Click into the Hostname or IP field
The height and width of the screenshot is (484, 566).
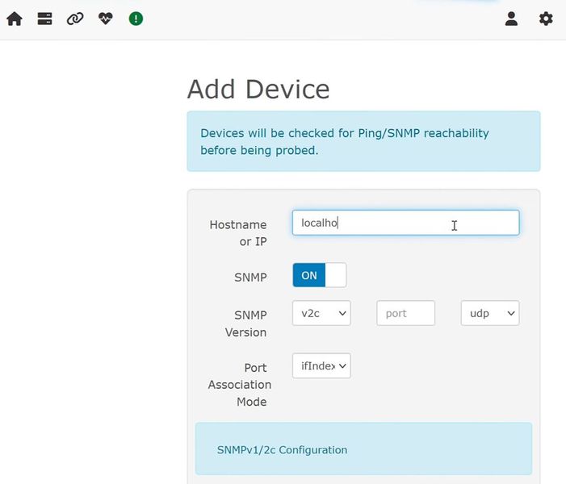pyautogui.click(x=405, y=223)
